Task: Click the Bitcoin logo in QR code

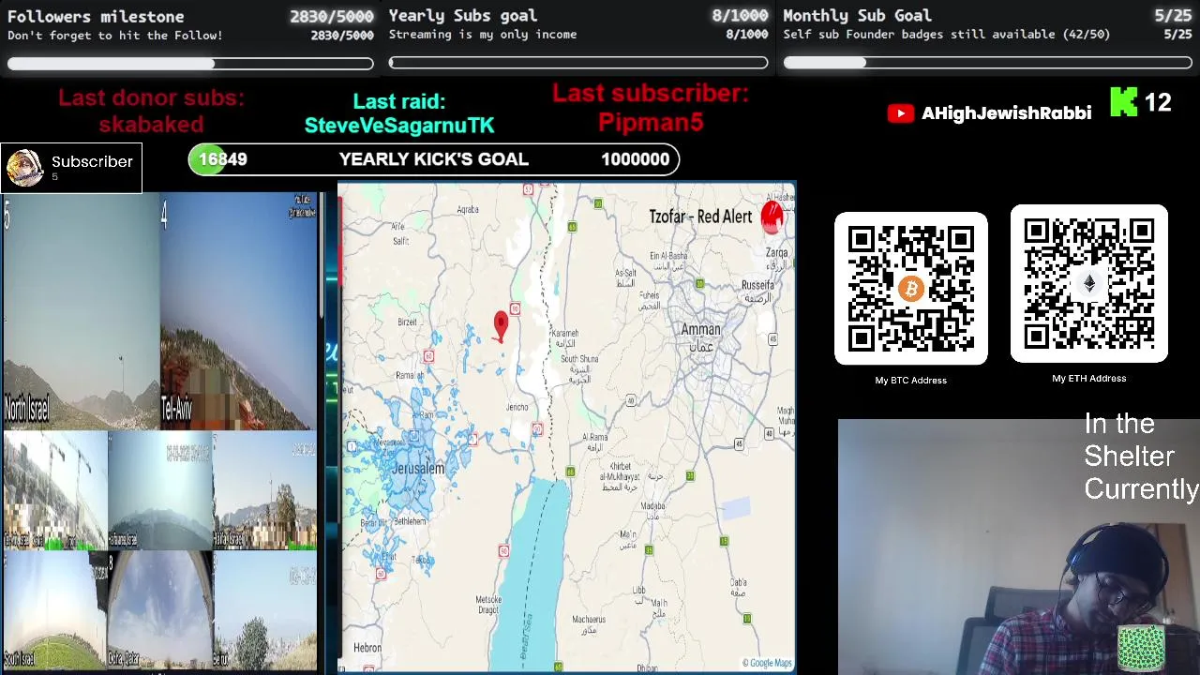Action: tap(910, 289)
